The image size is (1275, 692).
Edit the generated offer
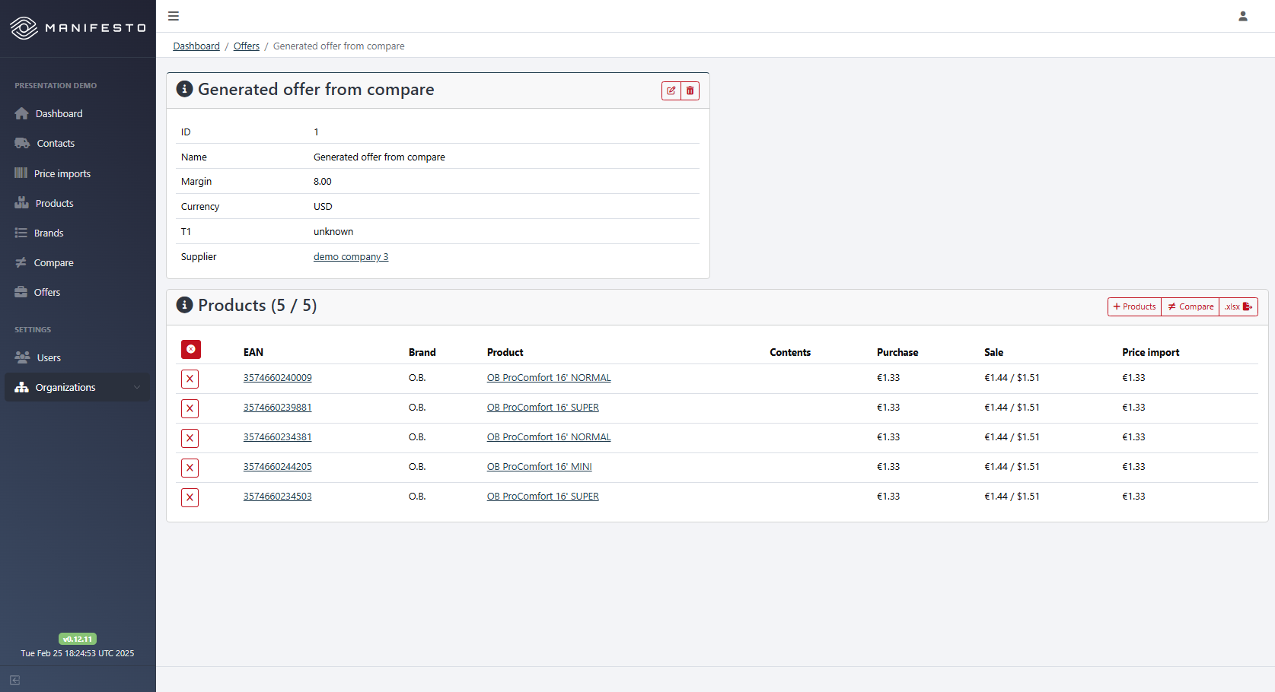click(x=671, y=90)
